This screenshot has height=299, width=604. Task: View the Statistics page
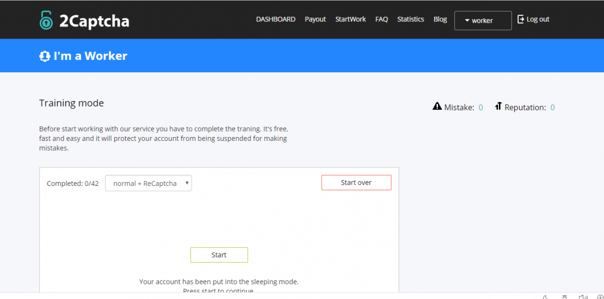pos(410,19)
